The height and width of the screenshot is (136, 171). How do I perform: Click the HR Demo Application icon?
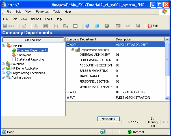[x=8, y=68]
